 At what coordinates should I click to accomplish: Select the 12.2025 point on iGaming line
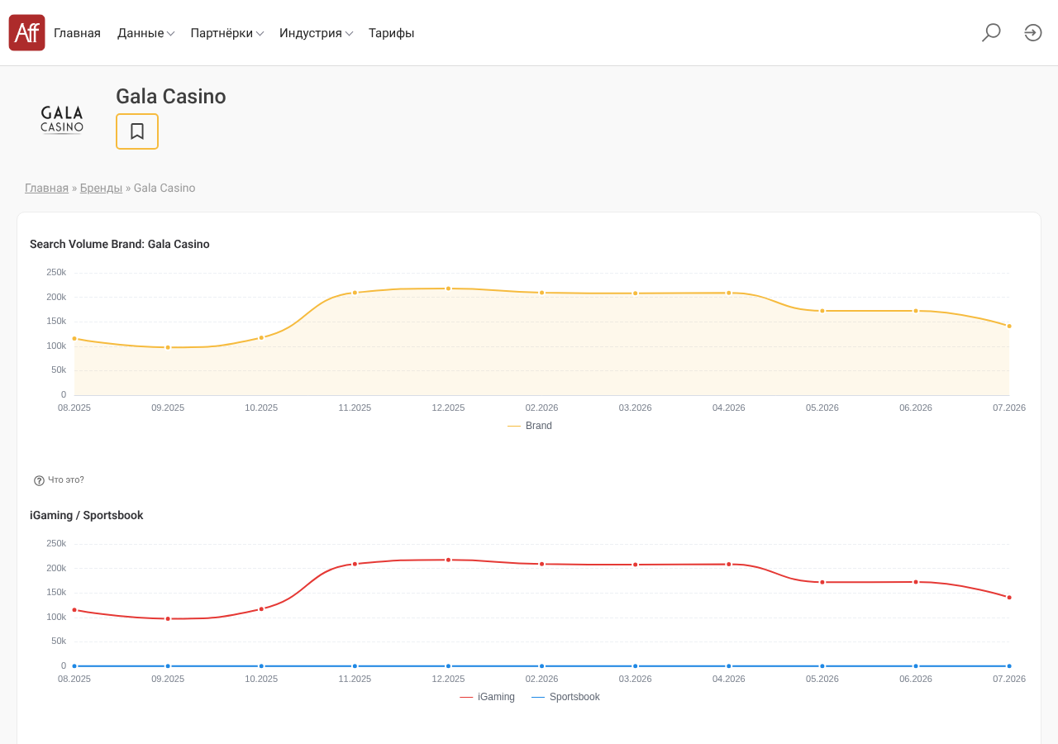point(449,560)
